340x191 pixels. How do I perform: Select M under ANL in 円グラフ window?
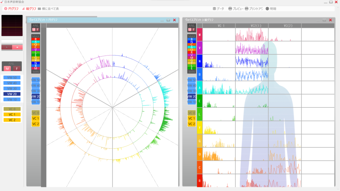[x=34, y=30]
